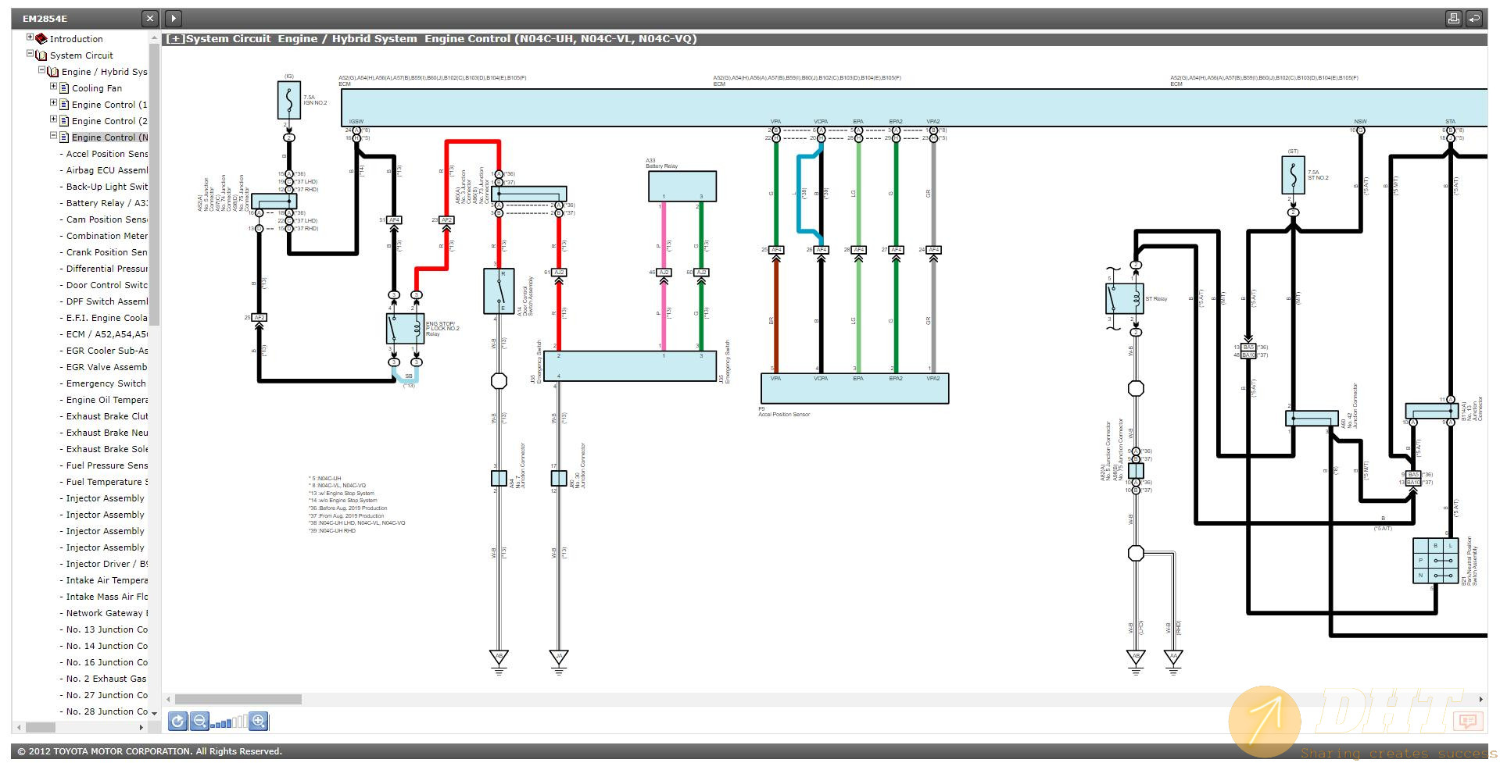Image resolution: width=1500 pixels, height=763 pixels.
Task: Toggle the [+] expander in System Circuit header
Action: point(175,39)
